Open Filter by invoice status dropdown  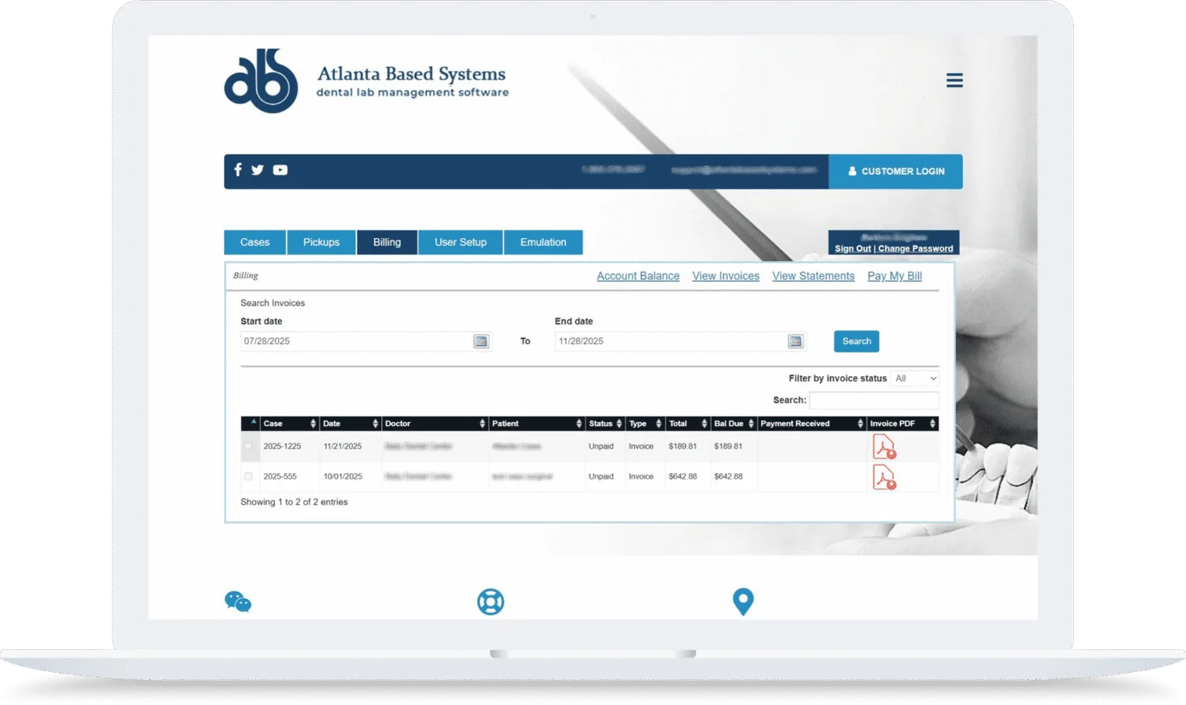pos(915,378)
